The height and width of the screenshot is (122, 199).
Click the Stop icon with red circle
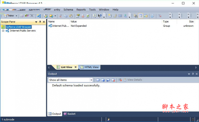[x=83, y=16]
